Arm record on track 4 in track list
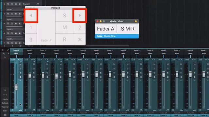209x117 pixels. 16,14
